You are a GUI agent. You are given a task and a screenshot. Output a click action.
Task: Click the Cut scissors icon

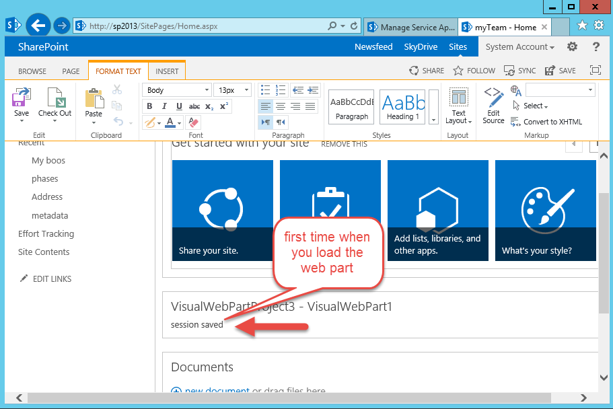117,89
